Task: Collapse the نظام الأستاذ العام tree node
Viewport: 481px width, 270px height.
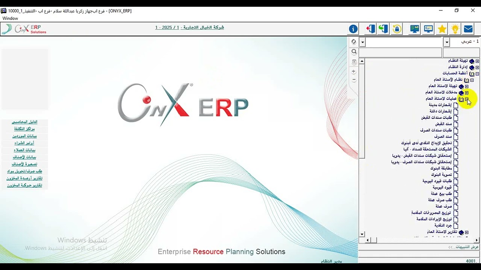Action: (472, 80)
